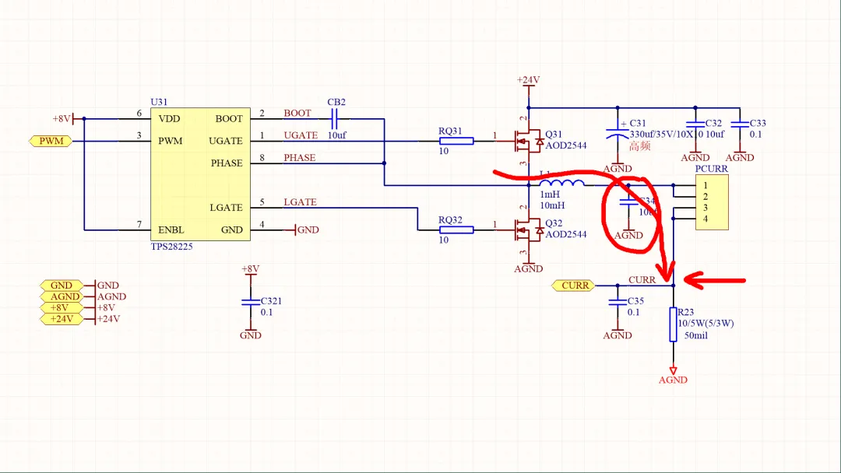Select MOSFET Q32 transistor symbol
841x473 pixels.
tap(528, 230)
